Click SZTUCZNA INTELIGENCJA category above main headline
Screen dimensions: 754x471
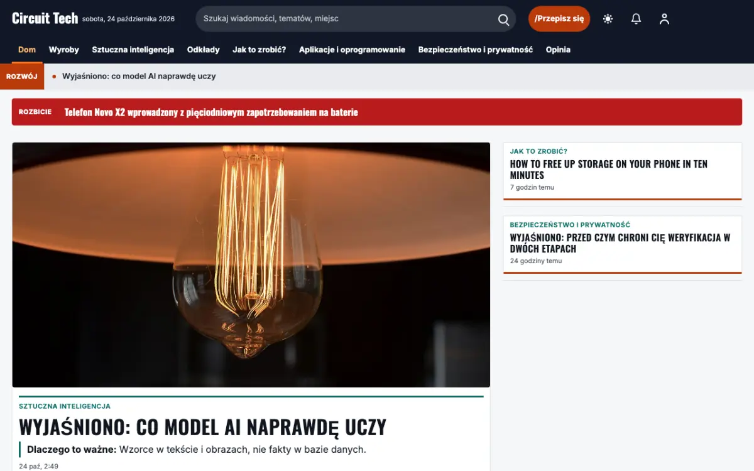(65, 406)
